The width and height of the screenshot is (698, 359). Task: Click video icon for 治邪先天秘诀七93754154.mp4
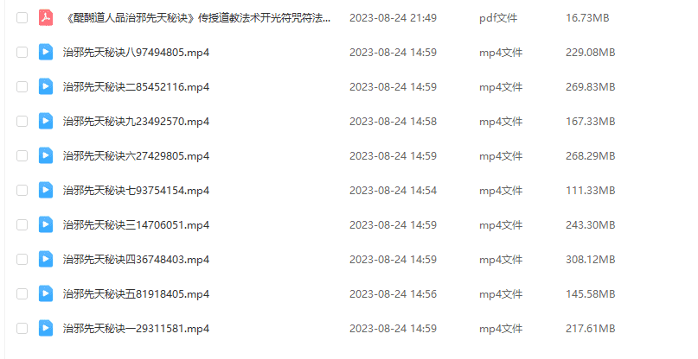pyautogui.click(x=46, y=190)
